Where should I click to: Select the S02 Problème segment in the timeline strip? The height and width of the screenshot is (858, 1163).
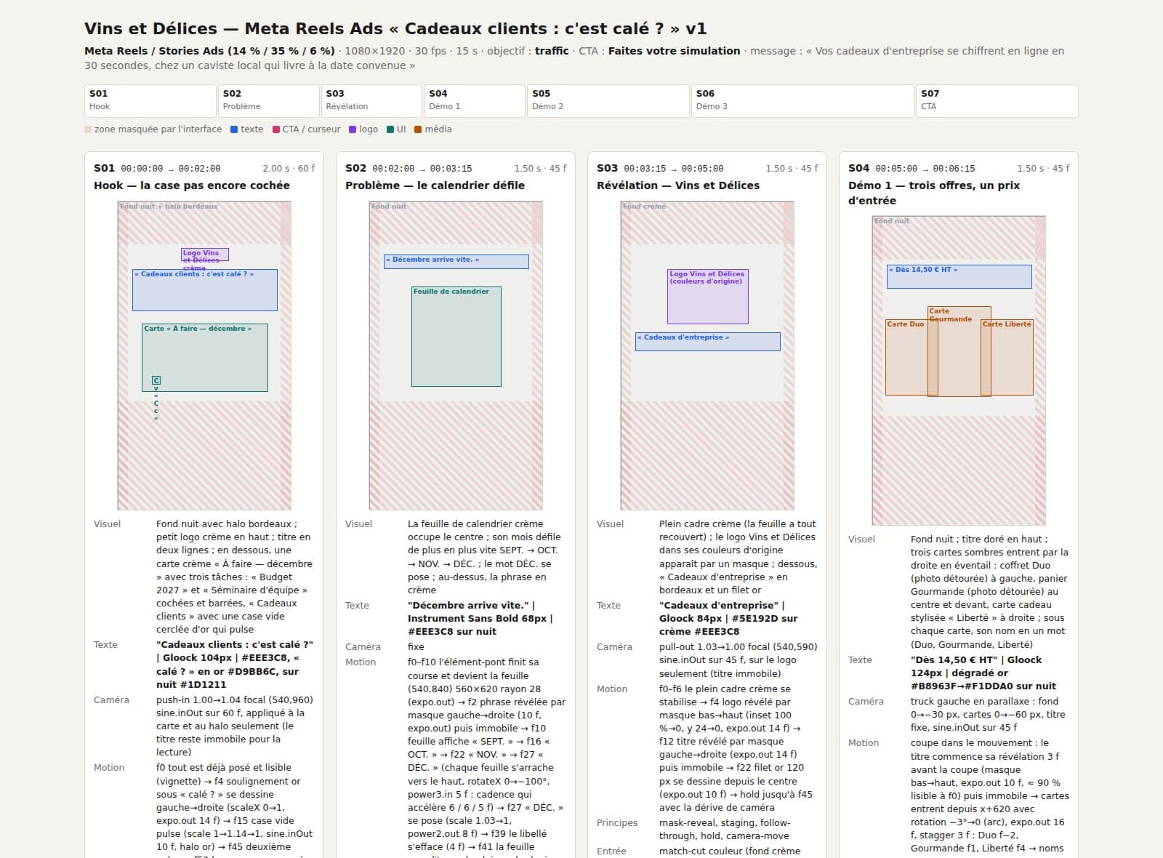coord(269,100)
